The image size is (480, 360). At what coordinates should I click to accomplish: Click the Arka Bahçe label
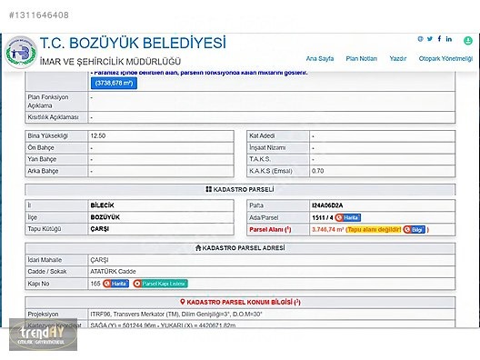click(43, 171)
